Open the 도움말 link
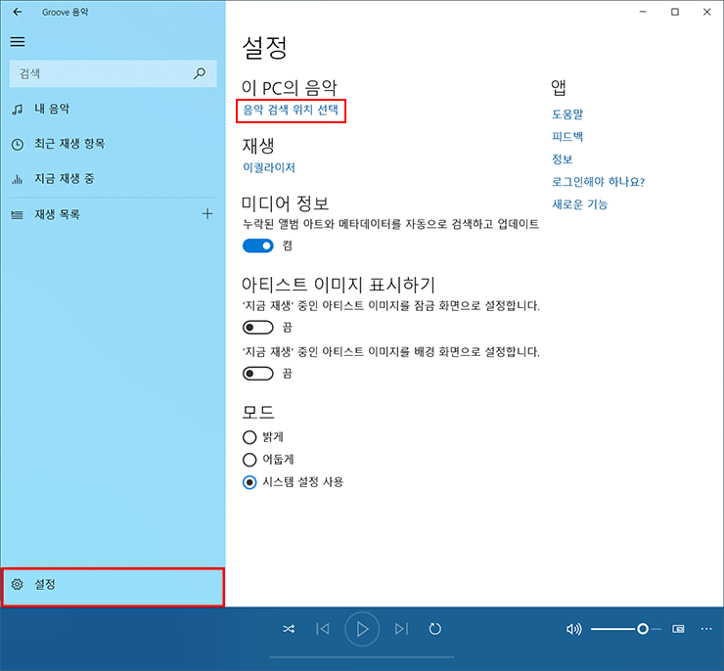The width and height of the screenshot is (724, 671). (567, 114)
